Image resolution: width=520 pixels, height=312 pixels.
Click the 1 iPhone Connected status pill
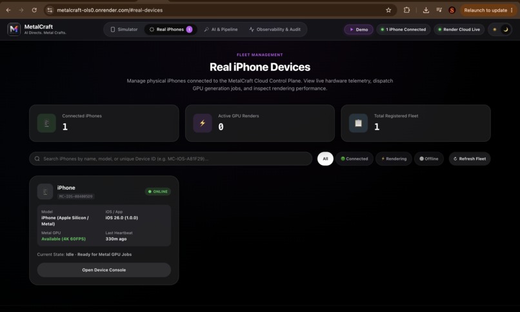coord(403,30)
